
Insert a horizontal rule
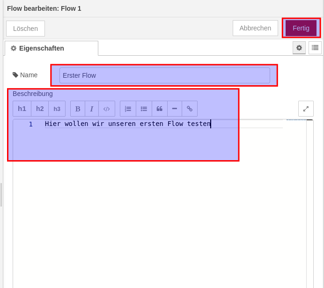pos(175,109)
